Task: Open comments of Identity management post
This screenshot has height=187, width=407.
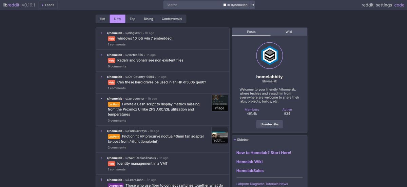Action: 117,169
